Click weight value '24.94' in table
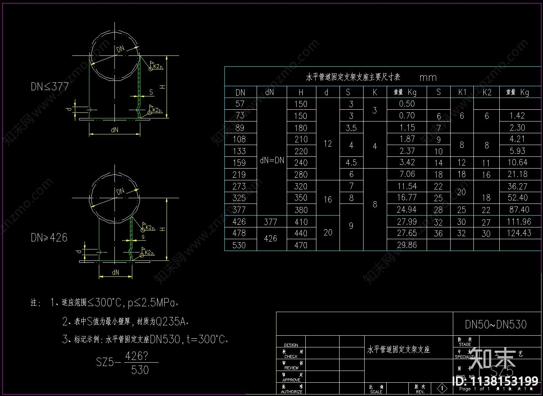The image size is (543, 396). click(407, 210)
